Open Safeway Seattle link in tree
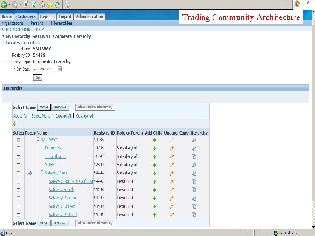 coord(62,190)
